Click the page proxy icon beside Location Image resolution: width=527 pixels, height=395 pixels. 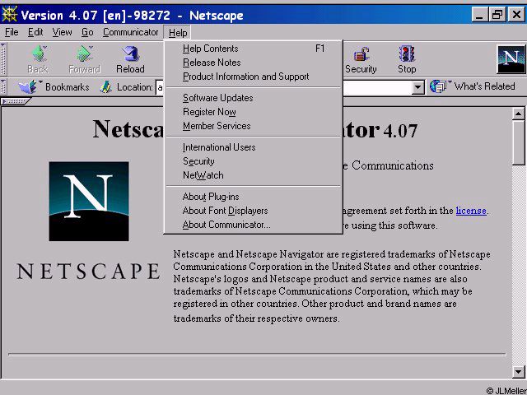click(106, 87)
